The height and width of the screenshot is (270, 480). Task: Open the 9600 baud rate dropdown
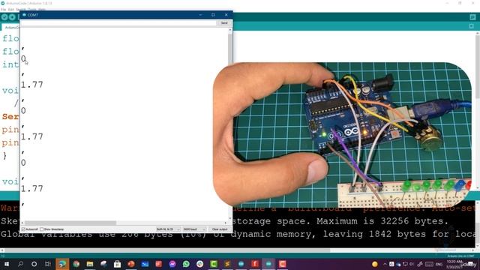[194, 229]
